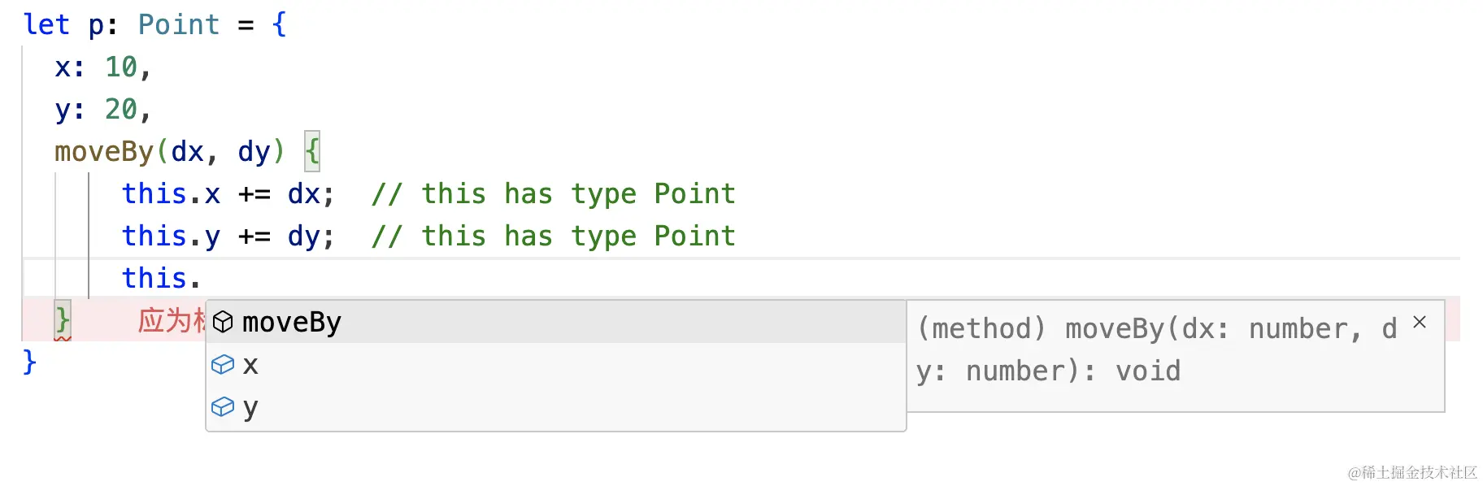
Task: Click the comment after 'this.x += dx;'
Action: [x=553, y=193]
